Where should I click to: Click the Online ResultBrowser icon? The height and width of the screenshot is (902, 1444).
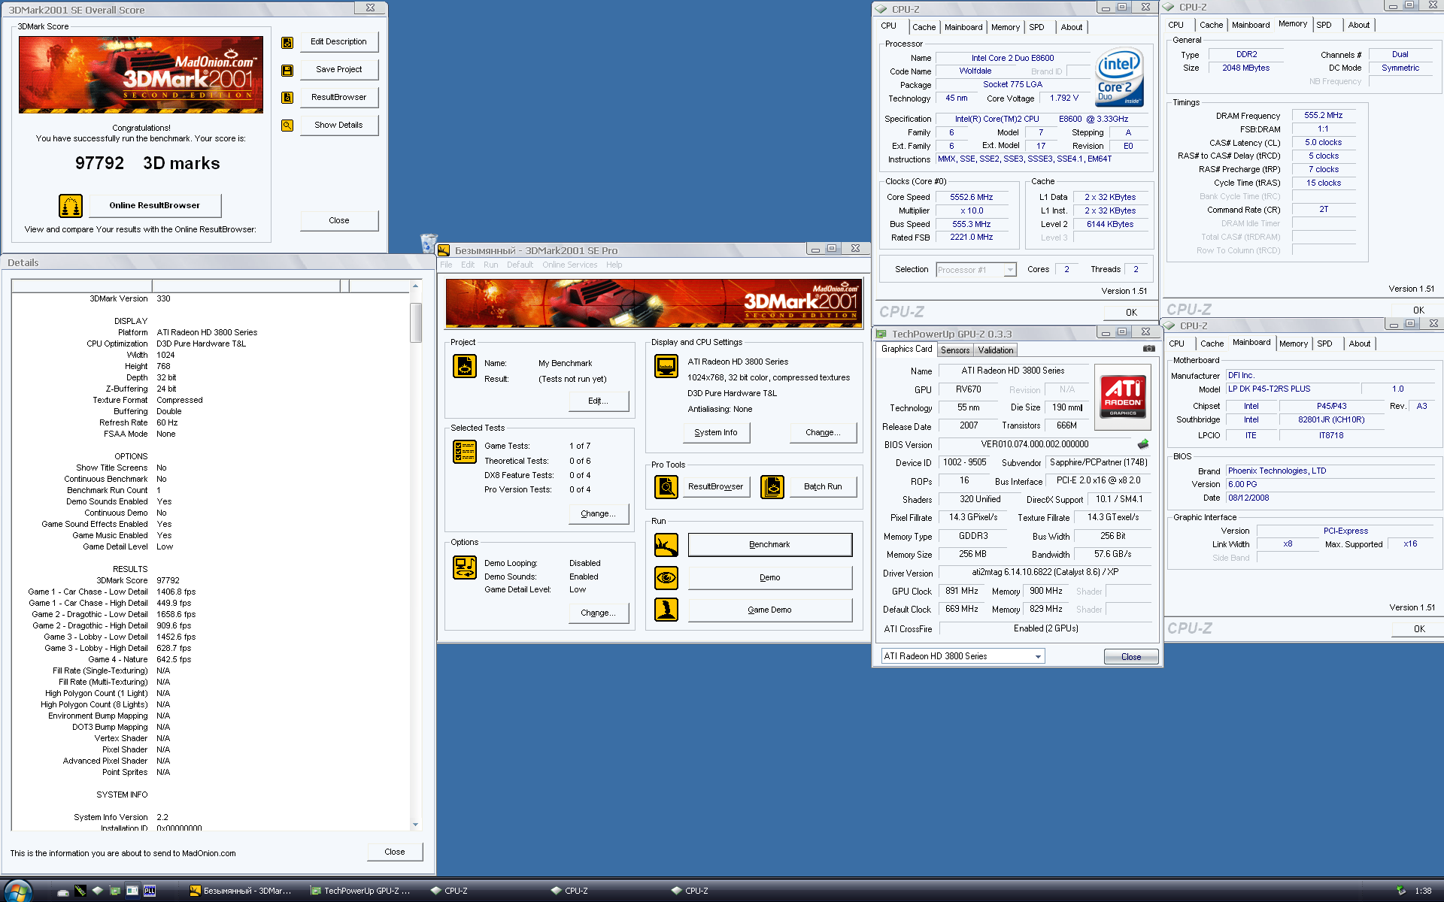[71, 205]
